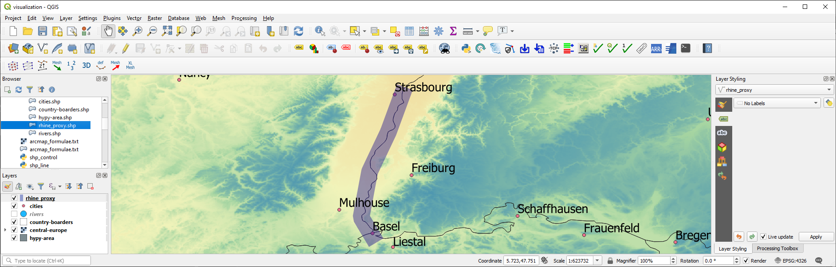This screenshot has width=836, height=267.
Task: Toggle the scale lock icon next to Magnifier
Action: (610, 261)
